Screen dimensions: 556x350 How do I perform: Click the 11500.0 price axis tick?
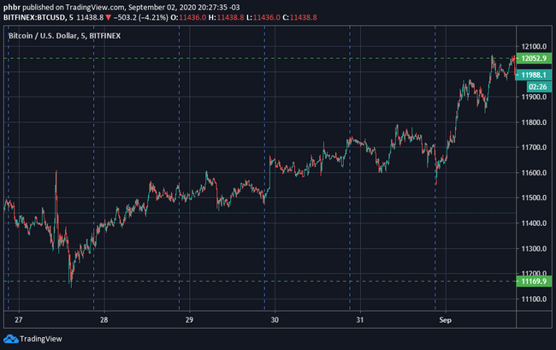[534, 198]
